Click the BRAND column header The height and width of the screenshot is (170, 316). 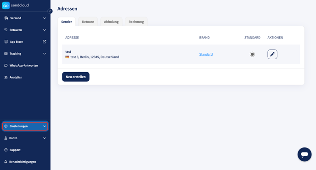tap(204, 38)
